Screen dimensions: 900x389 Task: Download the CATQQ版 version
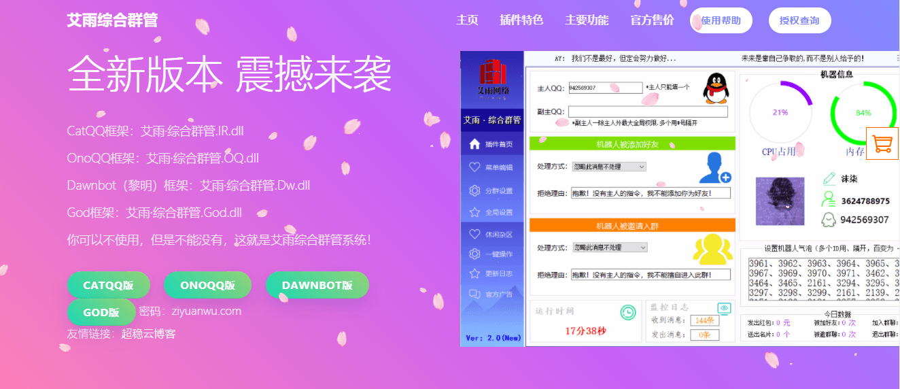pos(108,285)
